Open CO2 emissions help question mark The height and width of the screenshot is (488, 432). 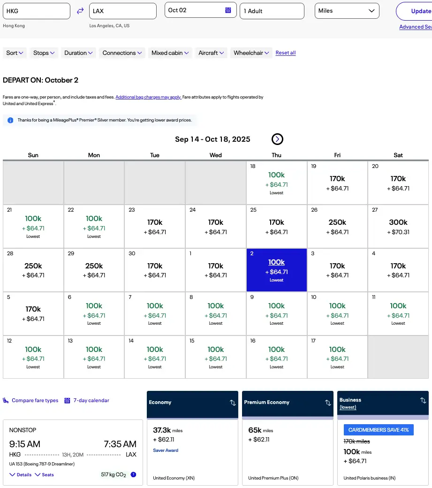point(133,474)
